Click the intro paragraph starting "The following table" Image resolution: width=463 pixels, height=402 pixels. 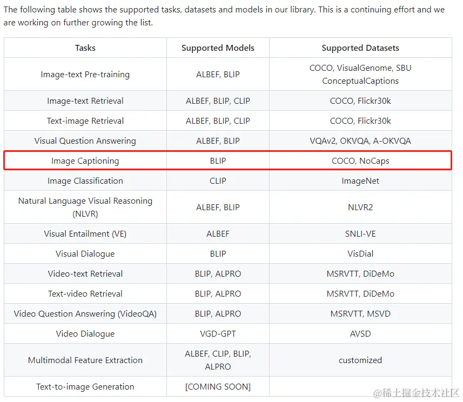click(x=224, y=16)
